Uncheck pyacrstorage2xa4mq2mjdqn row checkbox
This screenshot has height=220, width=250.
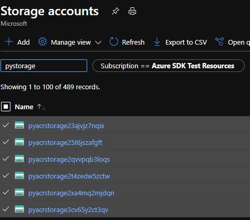(6, 192)
